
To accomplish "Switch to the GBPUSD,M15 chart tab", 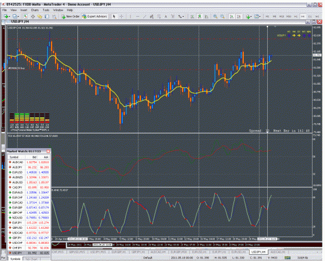I will pyautogui.click(x=77, y=252).
